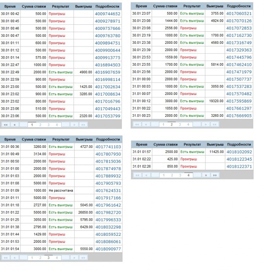Go to next page in top-right table pager
The width and height of the screenshot is (264, 271).
point(206,124)
